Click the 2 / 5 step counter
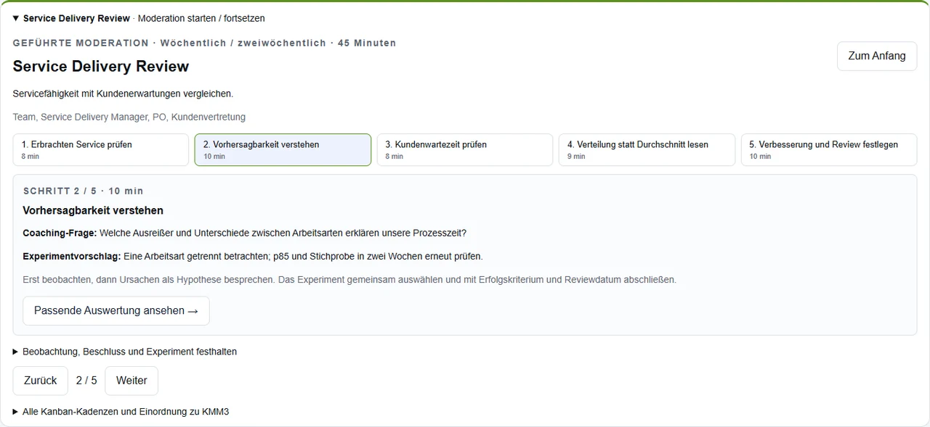The width and height of the screenshot is (930, 427). (86, 381)
